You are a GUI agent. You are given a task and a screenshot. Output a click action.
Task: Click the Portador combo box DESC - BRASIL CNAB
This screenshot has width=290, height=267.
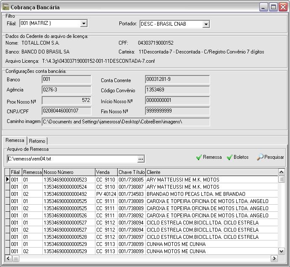[x=175, y=24]
